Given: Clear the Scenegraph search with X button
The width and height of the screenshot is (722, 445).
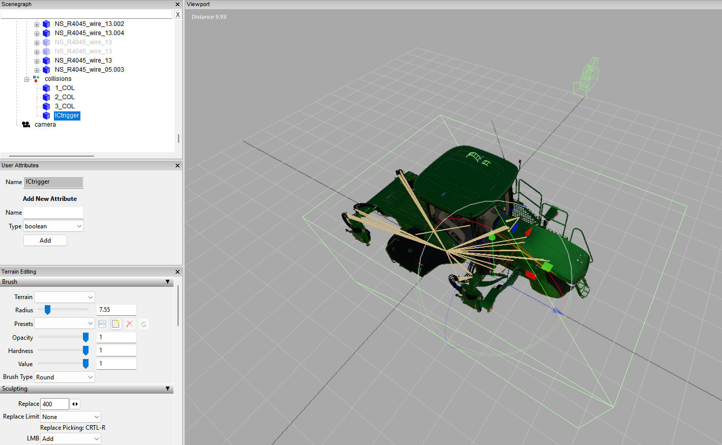Looking at the screenshot, I should tap(178, 15).
